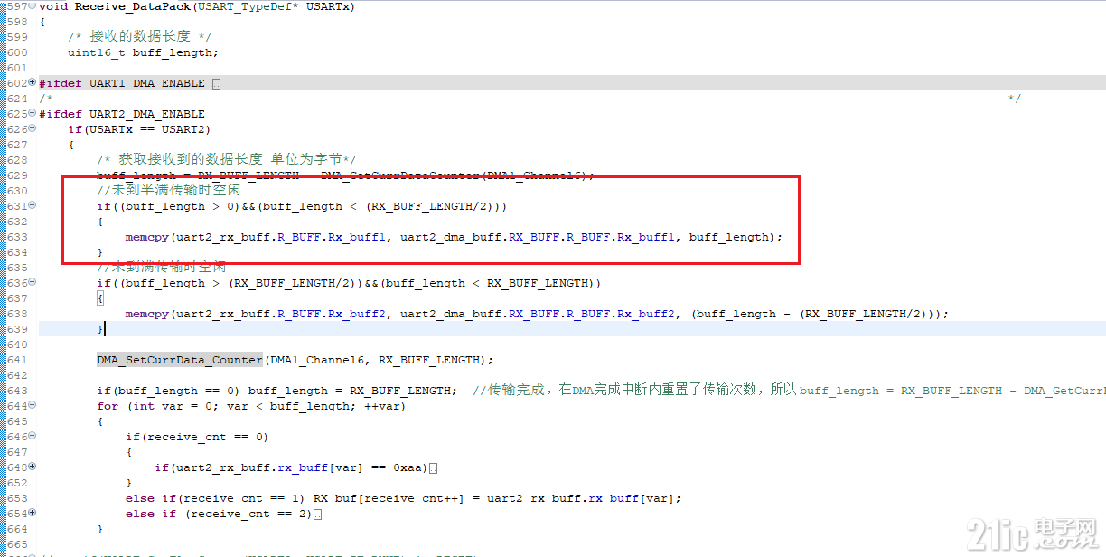Collapse #ifdef UART2_DMA_ENABLE block at line 625
Screen dimensions: 1106x557
pyautogui.click(x=33, y=114)
